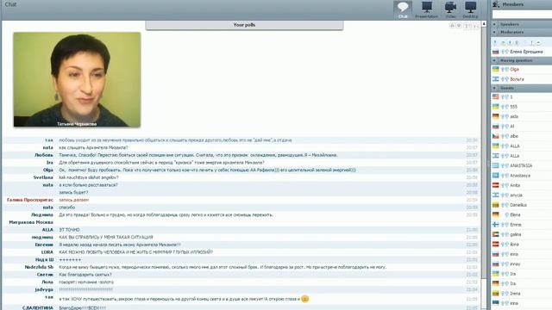Screen dimensions: 552x310
Task: Open the Video tab
Action: [450, 9]
